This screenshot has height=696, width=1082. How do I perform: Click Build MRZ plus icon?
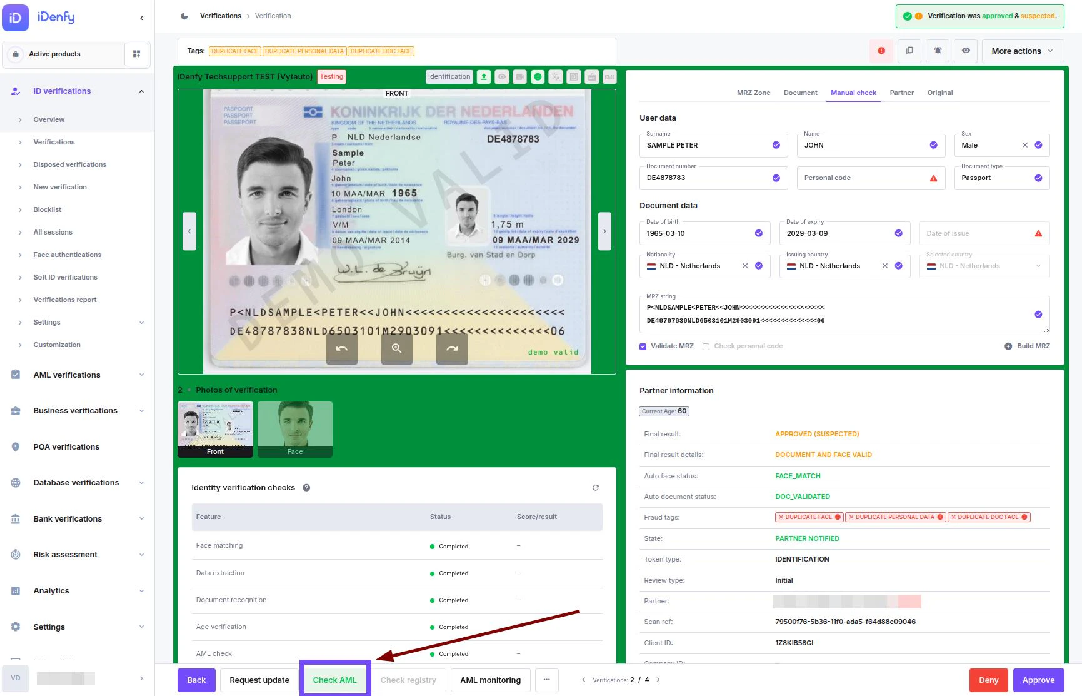[1008, 346]
